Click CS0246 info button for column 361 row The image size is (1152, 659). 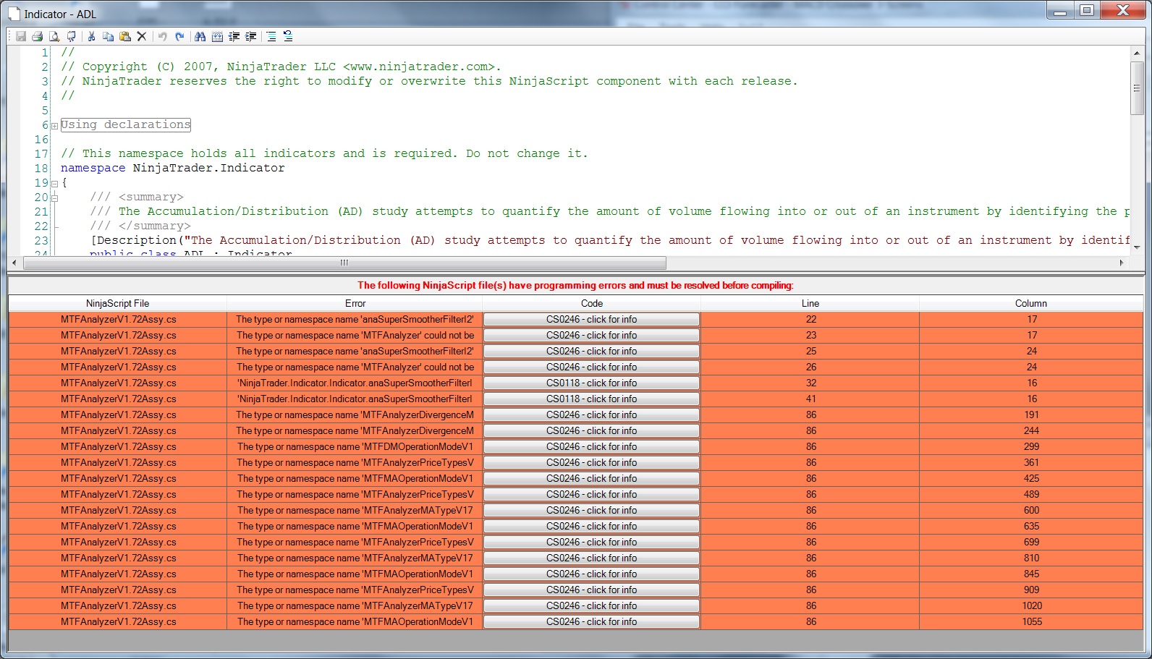coord(591,463)
